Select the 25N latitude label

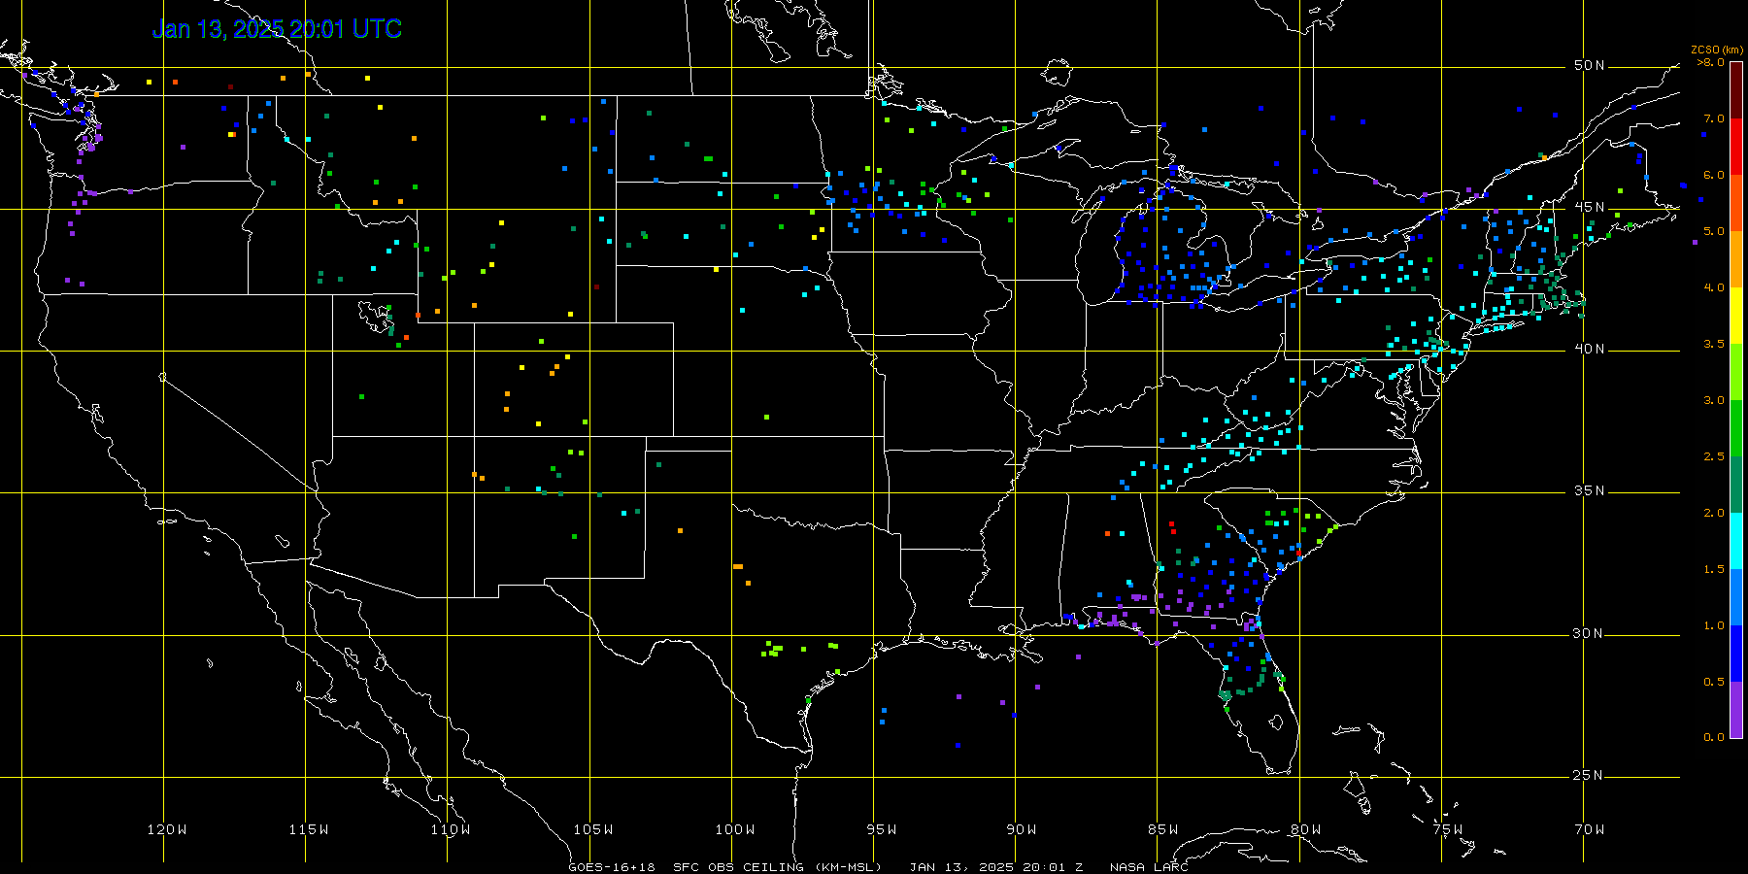coord(1589,775)
